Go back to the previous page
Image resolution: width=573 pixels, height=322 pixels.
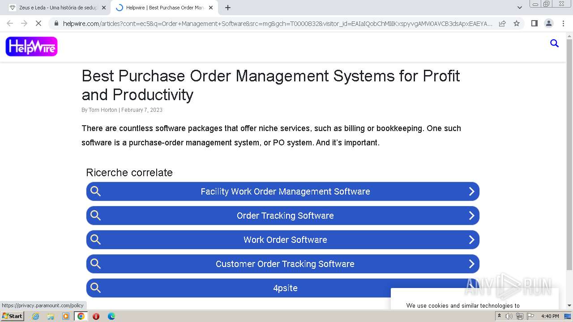click(10, 23)
